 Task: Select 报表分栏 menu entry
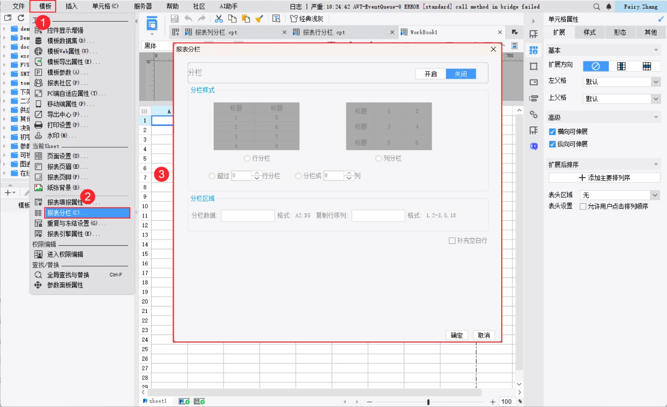(87, 213)
